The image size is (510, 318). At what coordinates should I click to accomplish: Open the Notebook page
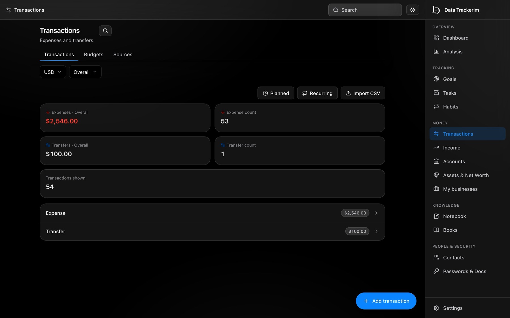pos(467,216)
